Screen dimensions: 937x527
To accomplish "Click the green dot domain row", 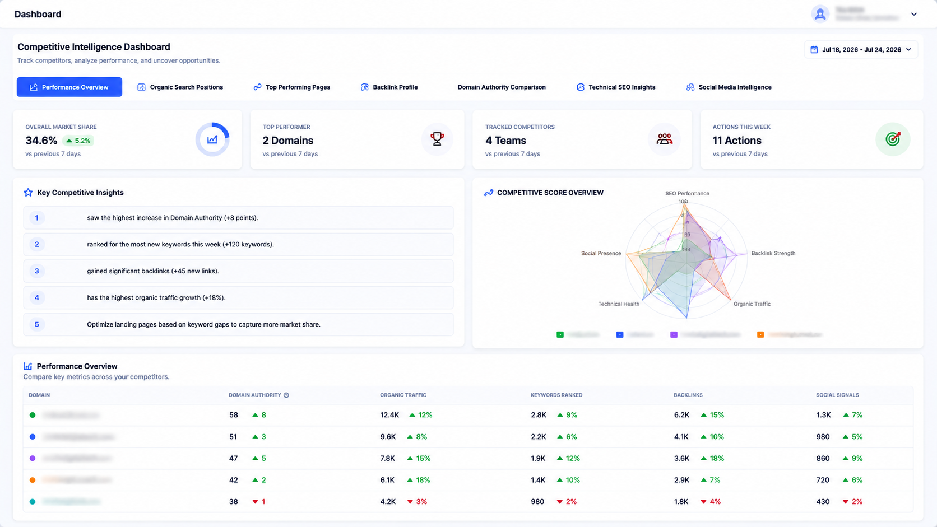I will (x=468, y=416).
